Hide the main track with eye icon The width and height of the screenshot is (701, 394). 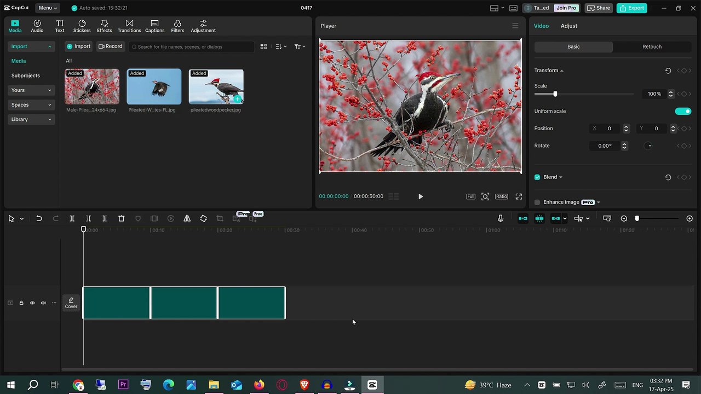32,303
